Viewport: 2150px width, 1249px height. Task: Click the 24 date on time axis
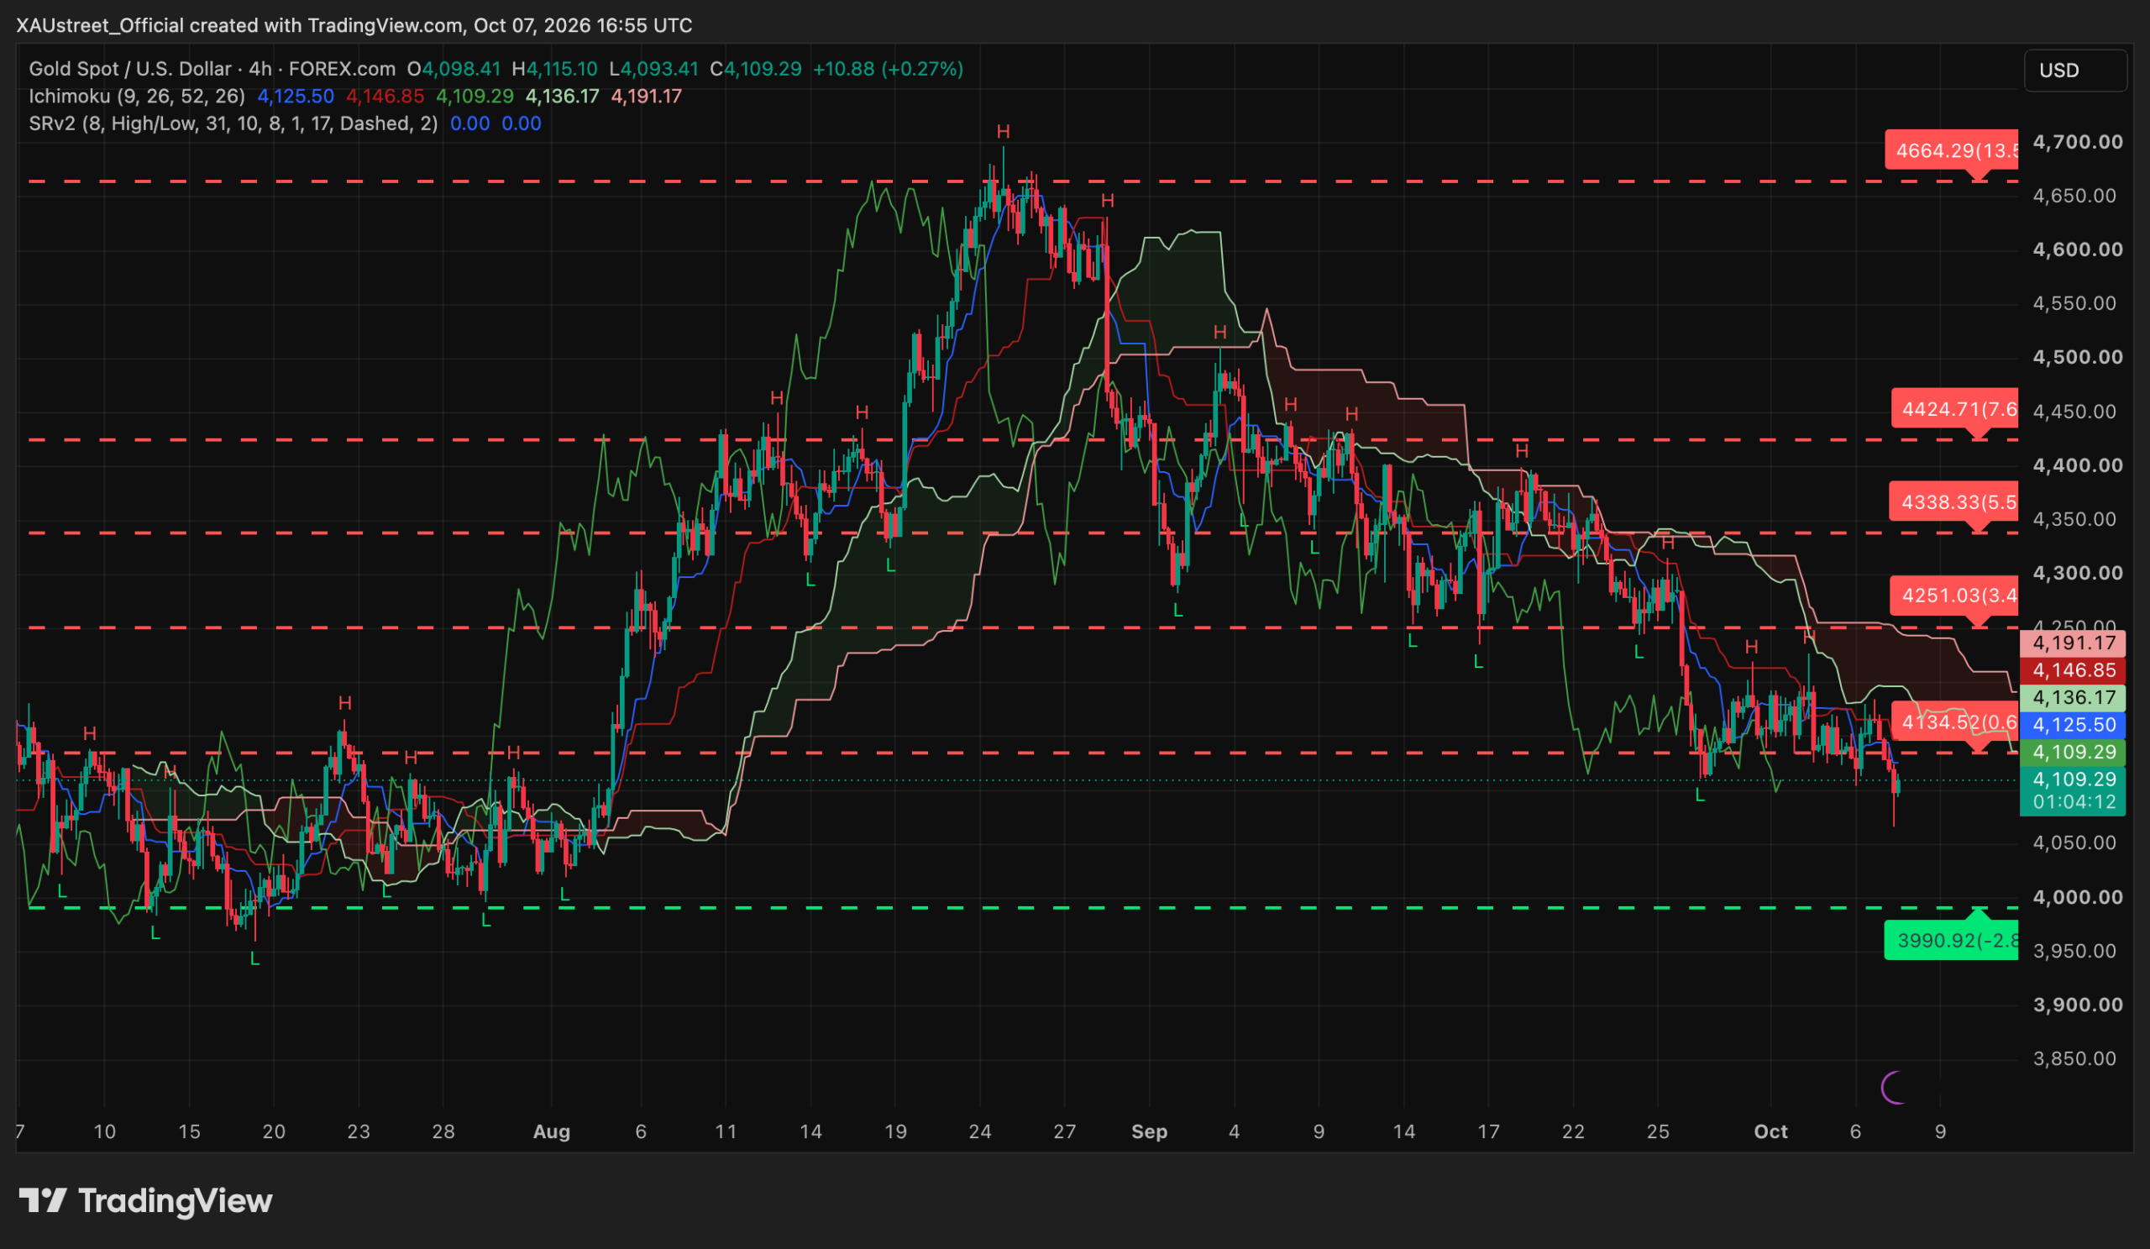click(x=979, y=1132)
